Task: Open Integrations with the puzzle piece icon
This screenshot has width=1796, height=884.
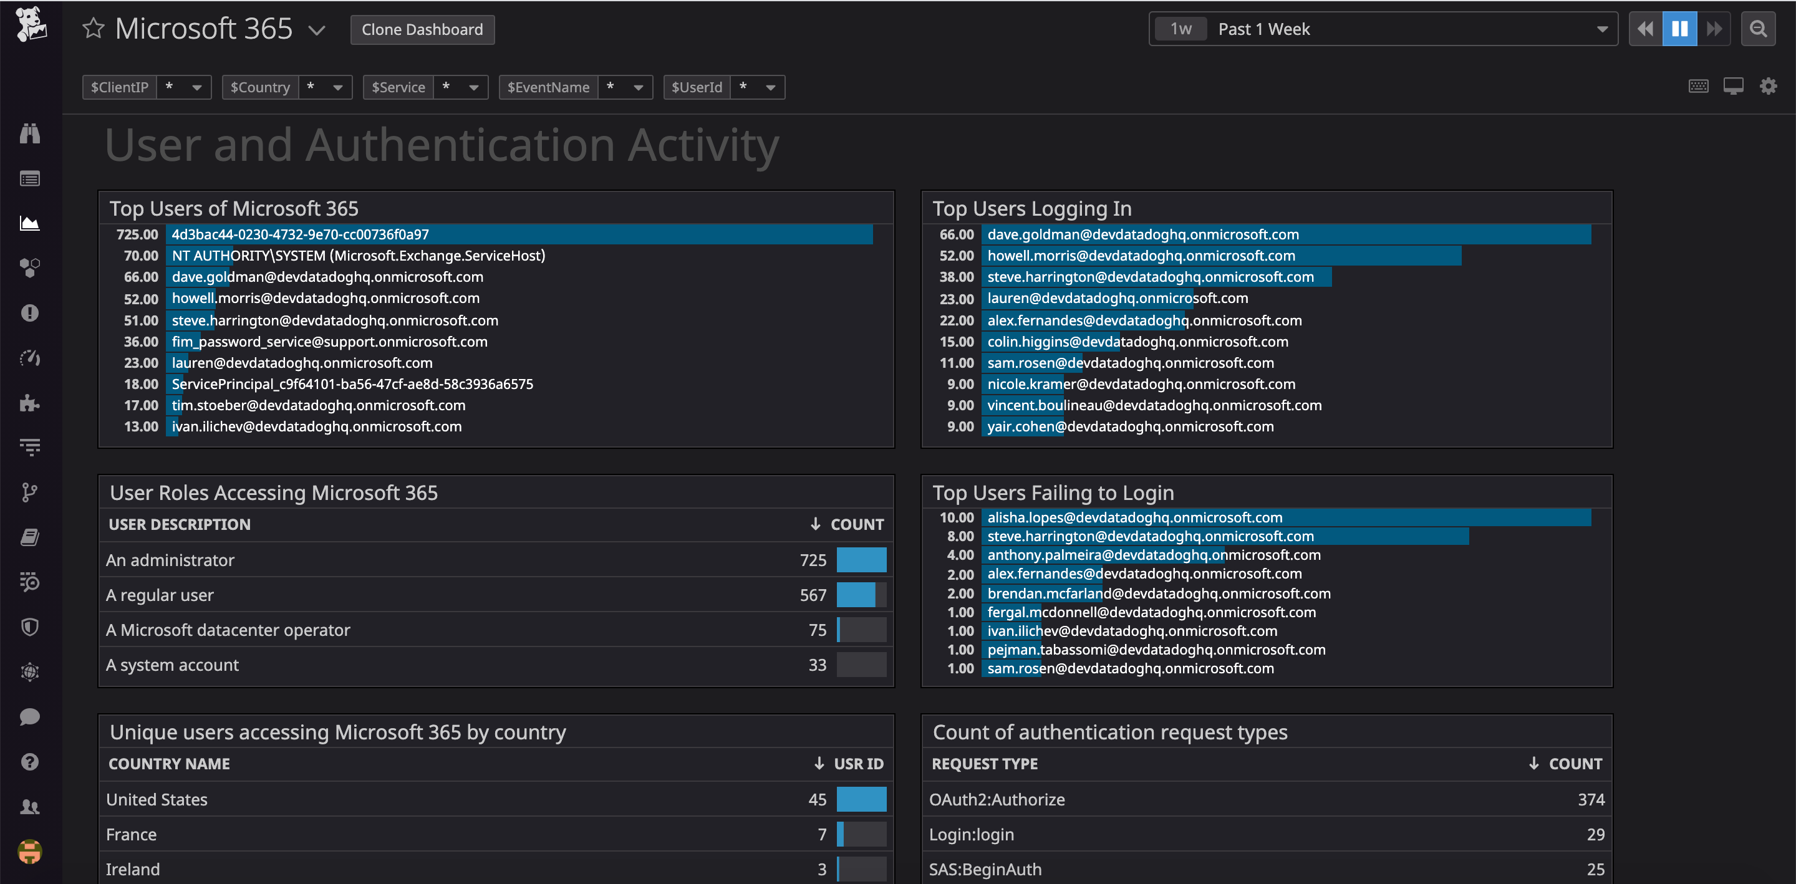Action: coord(29,402)
